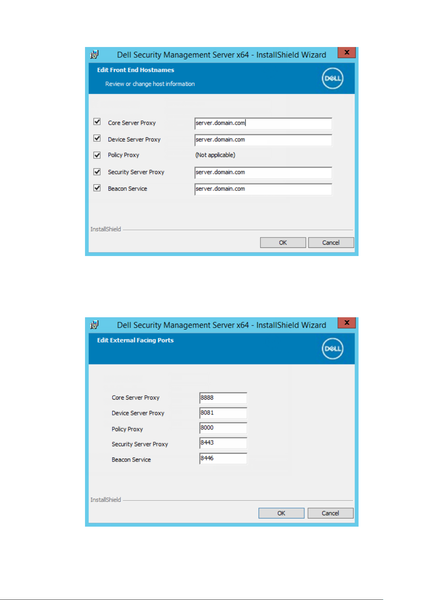Close the Edit External Facing Ports window
Viewport: 424px width, 600px height.
point(346,323)
